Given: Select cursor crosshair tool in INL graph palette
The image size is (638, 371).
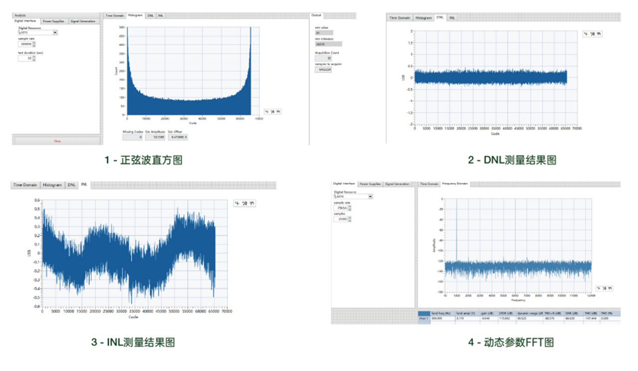Looking at the screenshot, I should coord(238,203).
